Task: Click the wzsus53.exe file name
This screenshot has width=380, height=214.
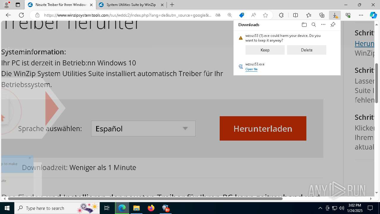Action: [x=255, y=64]
